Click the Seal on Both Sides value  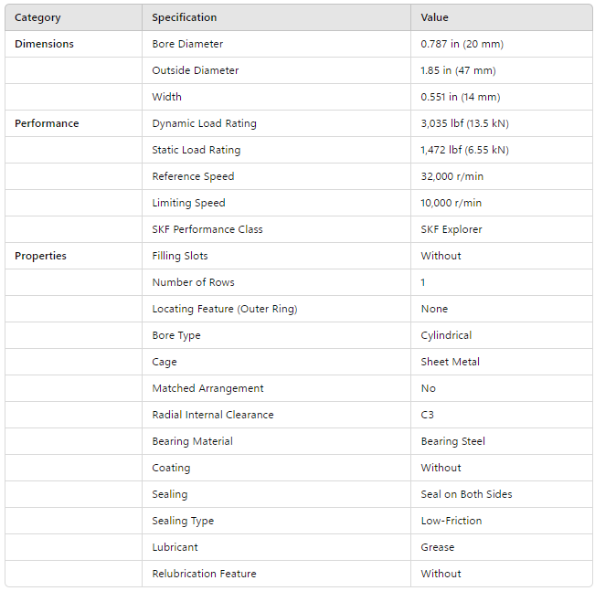[x=466, y=494]
